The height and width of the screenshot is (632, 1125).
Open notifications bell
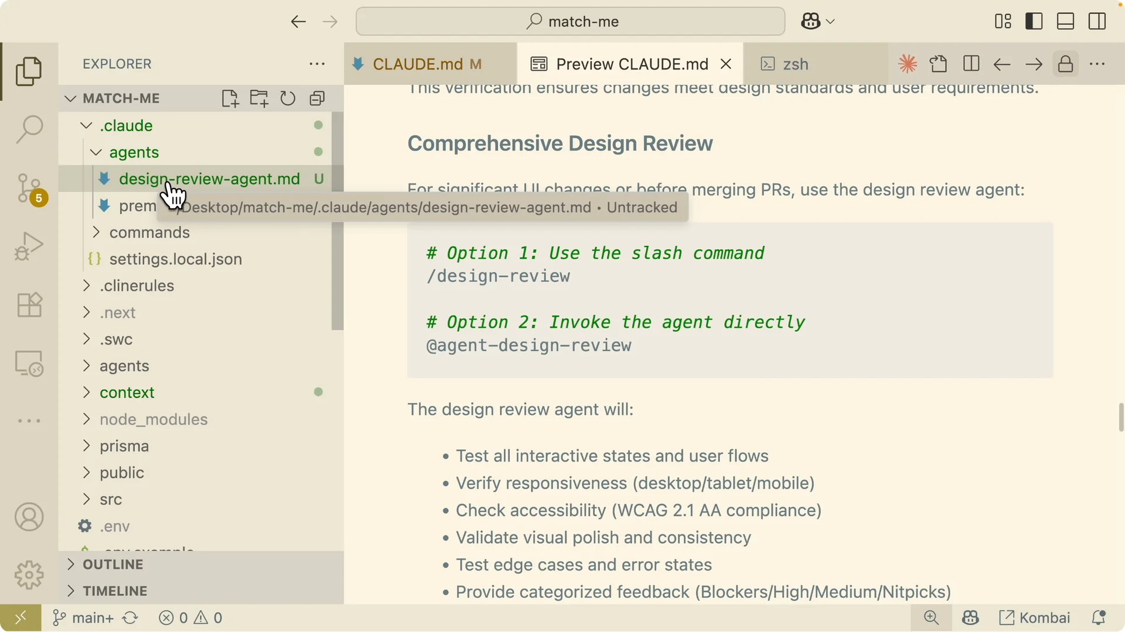pyautogui.click(x=1098, y=618)
